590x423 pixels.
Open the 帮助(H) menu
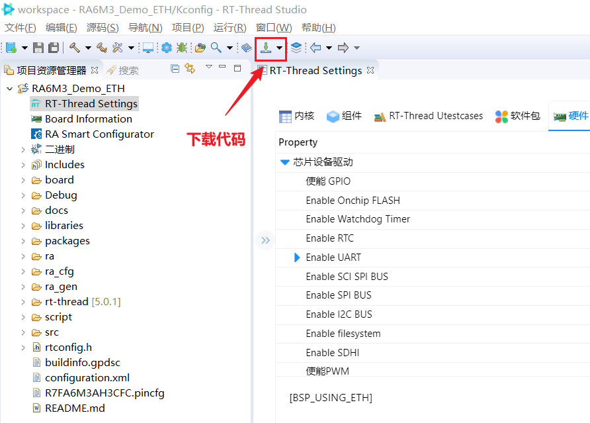(318, 28)
